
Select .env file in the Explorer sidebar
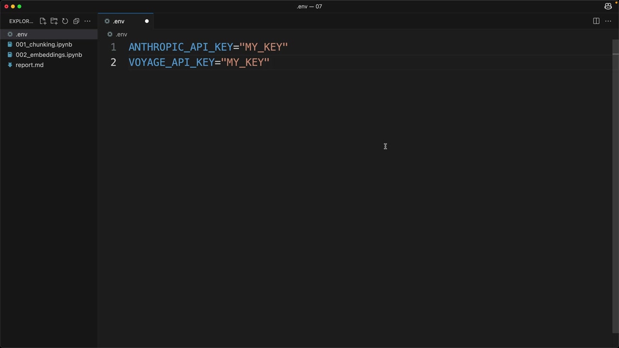[x=22, y=34]
